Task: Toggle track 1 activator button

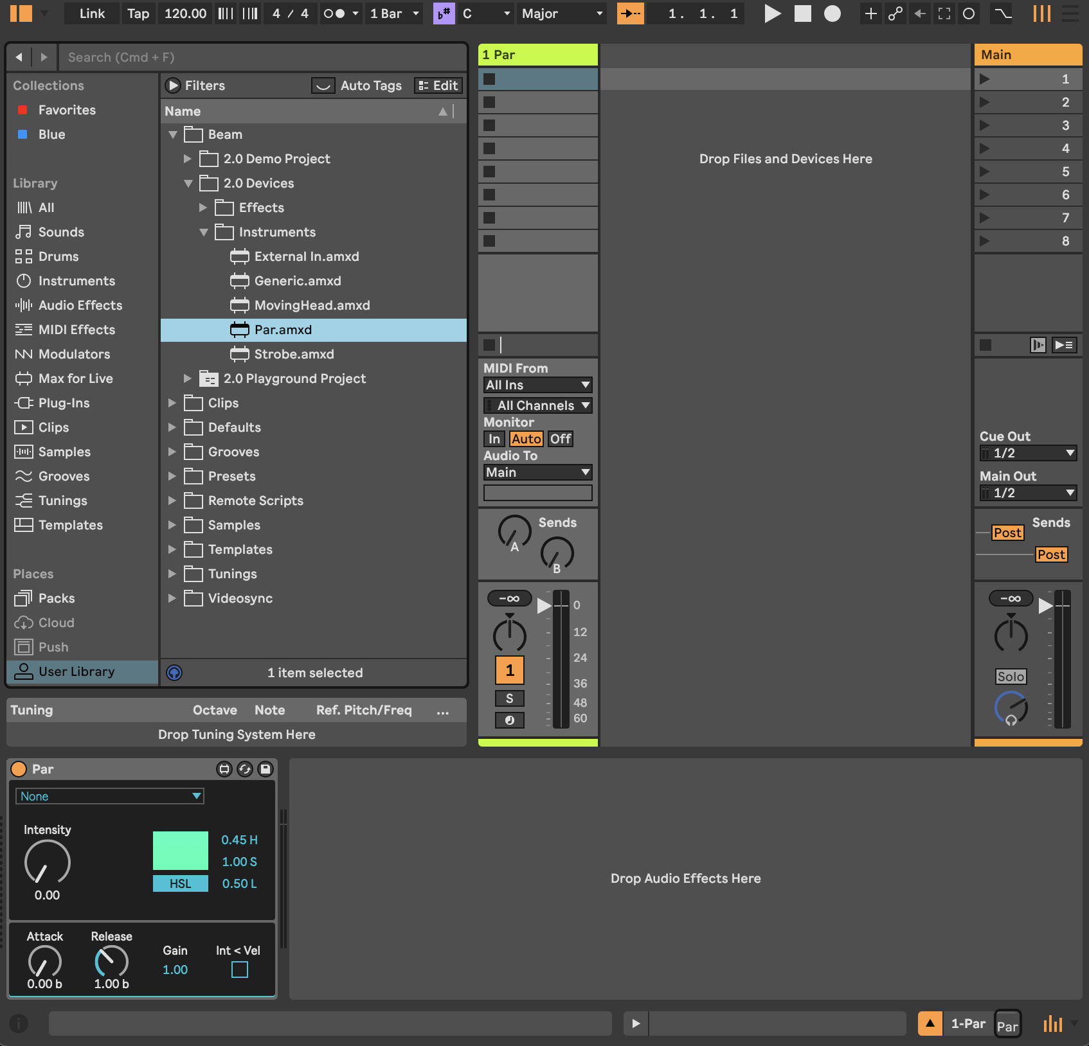Action: [x=510, y=670]
